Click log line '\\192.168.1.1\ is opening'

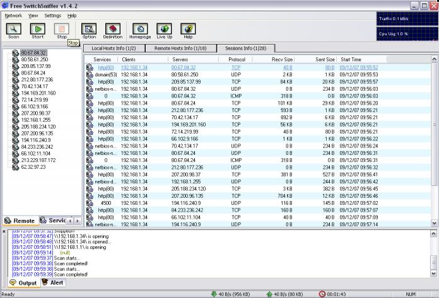(80, 248)
